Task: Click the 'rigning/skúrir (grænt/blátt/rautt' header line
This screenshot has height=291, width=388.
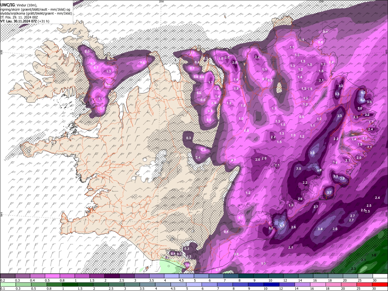Action: coord(35,9)
